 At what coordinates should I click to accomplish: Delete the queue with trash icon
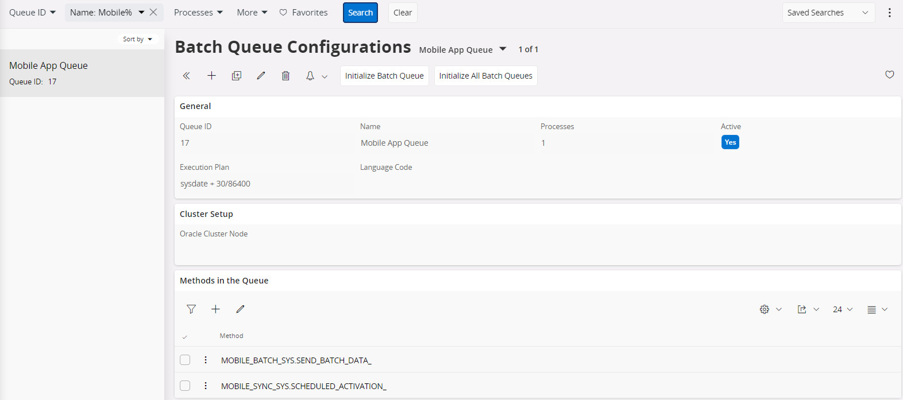click(285, 76)
